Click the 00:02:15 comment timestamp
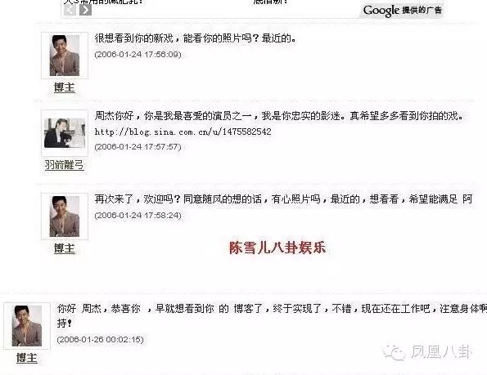 [101, 339]
